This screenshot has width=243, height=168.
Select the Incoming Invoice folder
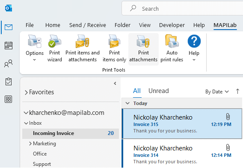[71, 133]
